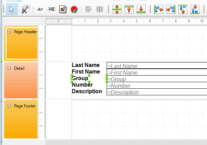Click the =Description data field
Viewport: 207px width, 145px height.
coord(157,92)
